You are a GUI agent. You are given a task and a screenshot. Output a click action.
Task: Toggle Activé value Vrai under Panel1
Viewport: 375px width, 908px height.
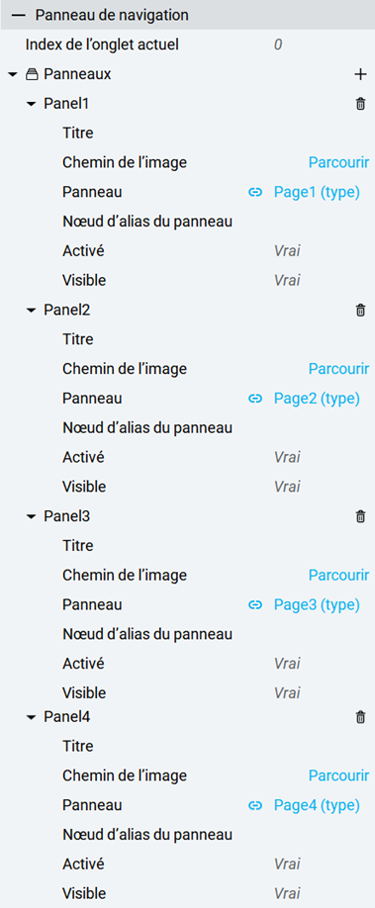[288, 251]
